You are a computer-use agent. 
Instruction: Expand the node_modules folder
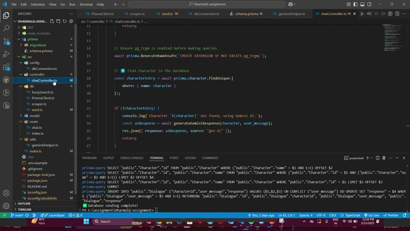click(x=38, y=33)
